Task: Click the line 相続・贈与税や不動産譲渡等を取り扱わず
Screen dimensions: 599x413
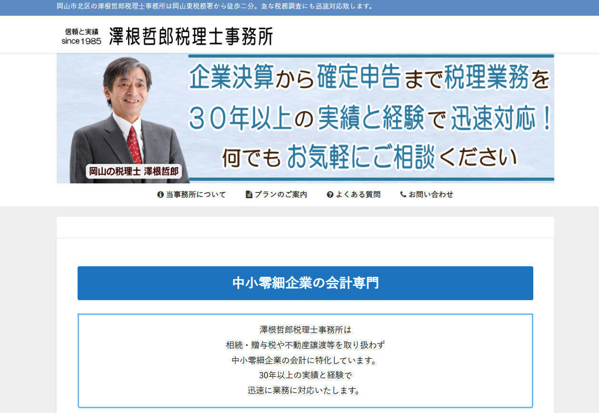Action: [305, 345]
